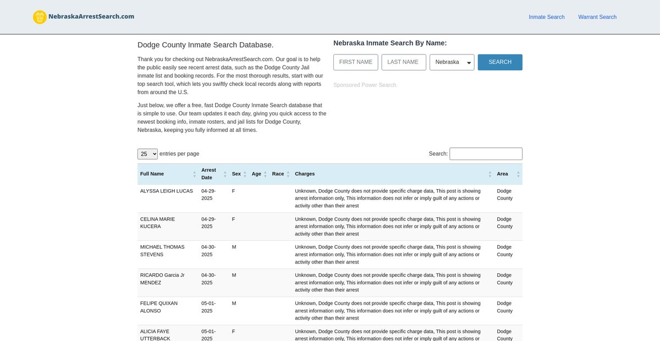The width and height of the screenshot is (660, 341).
Task: Click the FELIPE QUIXAN ALONSO entry
Action: 158,307
